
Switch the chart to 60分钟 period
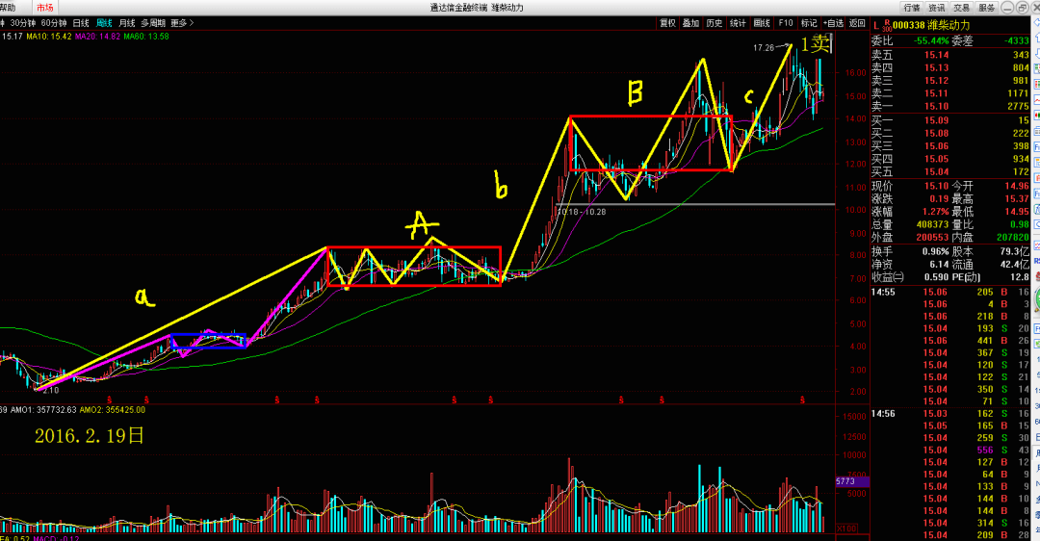[54, 22]
